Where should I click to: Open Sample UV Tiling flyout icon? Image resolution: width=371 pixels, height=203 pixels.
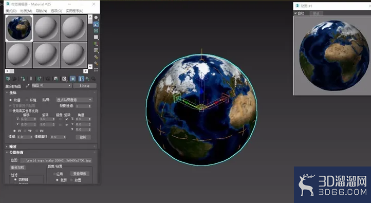tap(96, 37)
